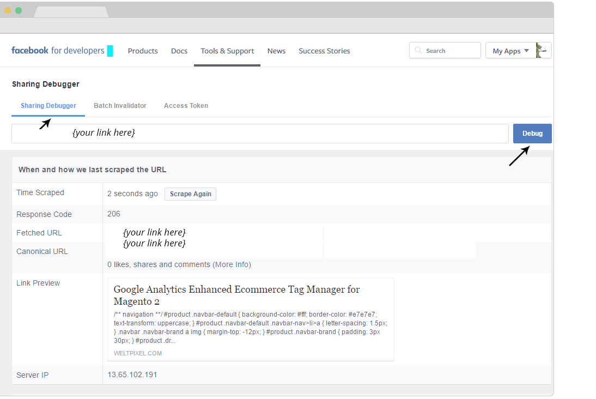Expand the My Apps dropdown
This screenshot has height=399, width=596.
(x=510, y=51)
